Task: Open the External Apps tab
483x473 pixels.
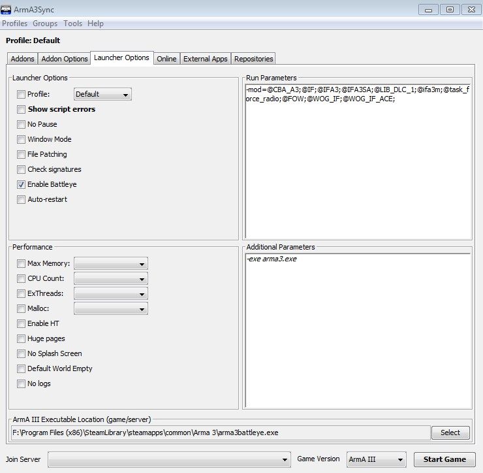Action: tap(206, 59)
